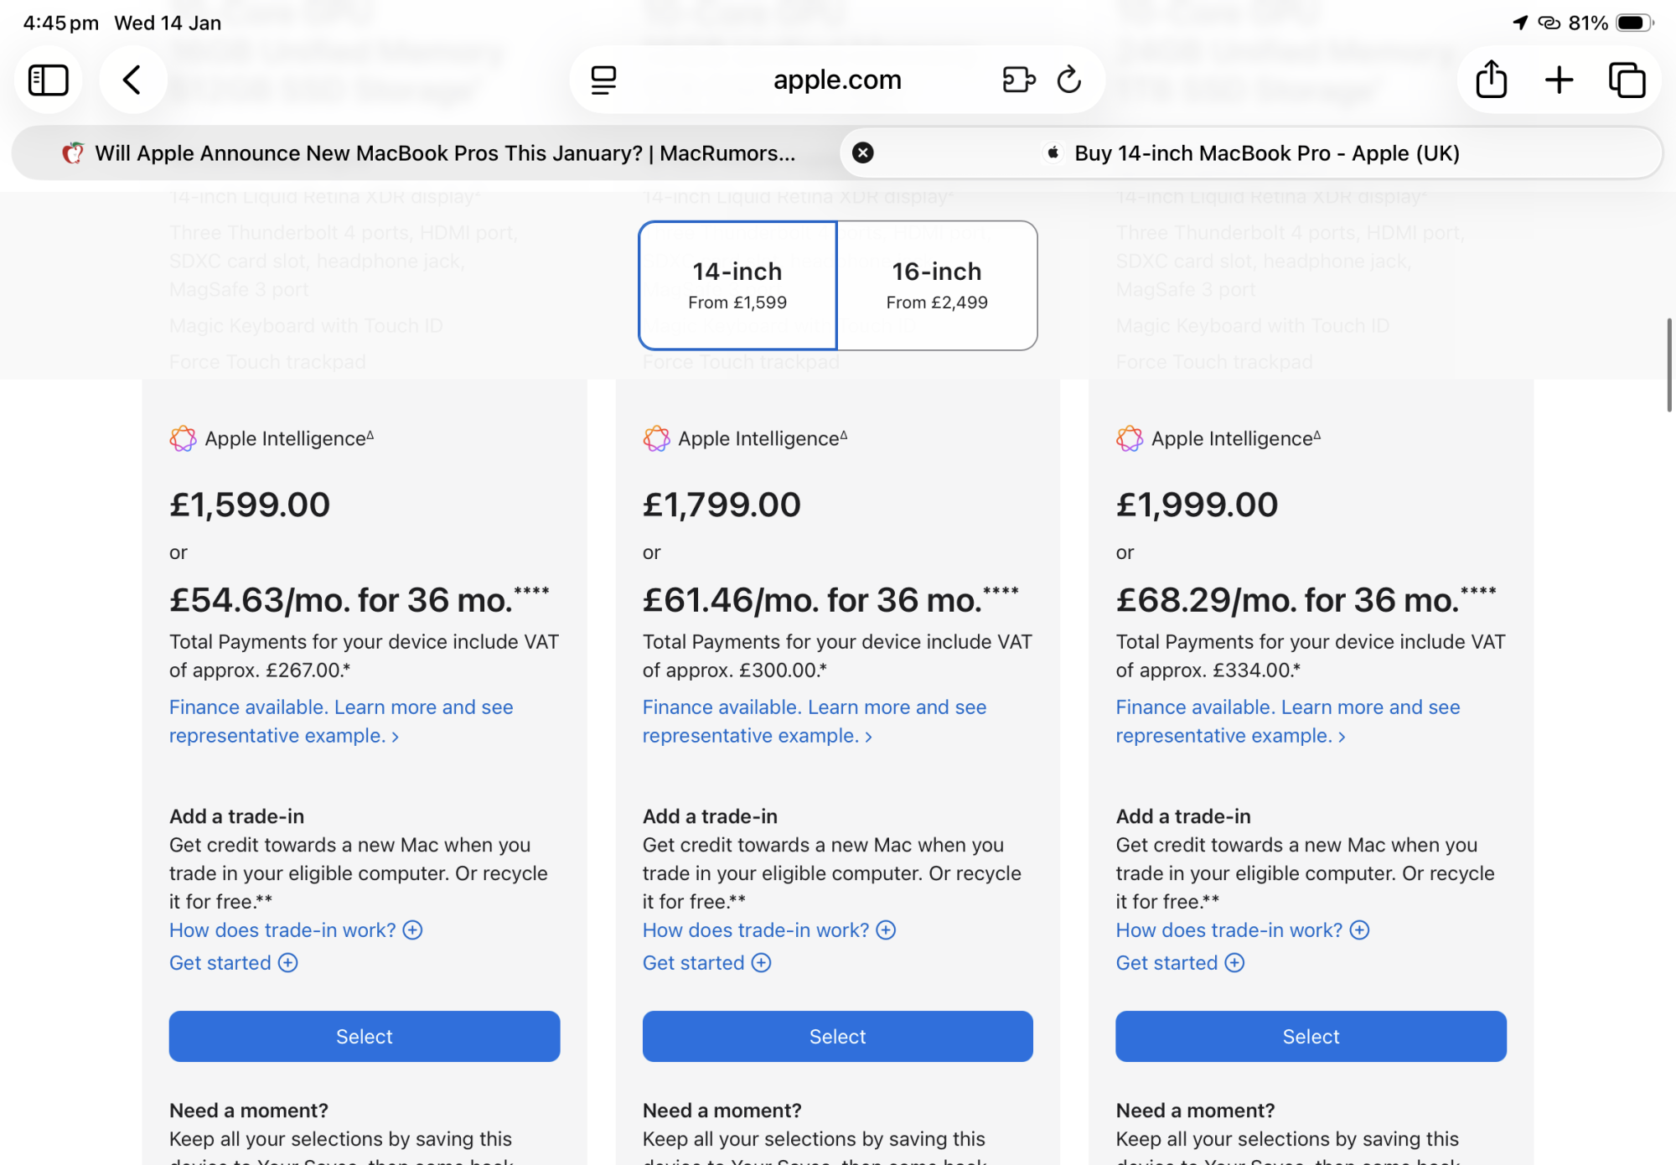Screen dimensions: 1676x1165
Task: Switch to the 16-inch size option
Action: tap(937, 285)
